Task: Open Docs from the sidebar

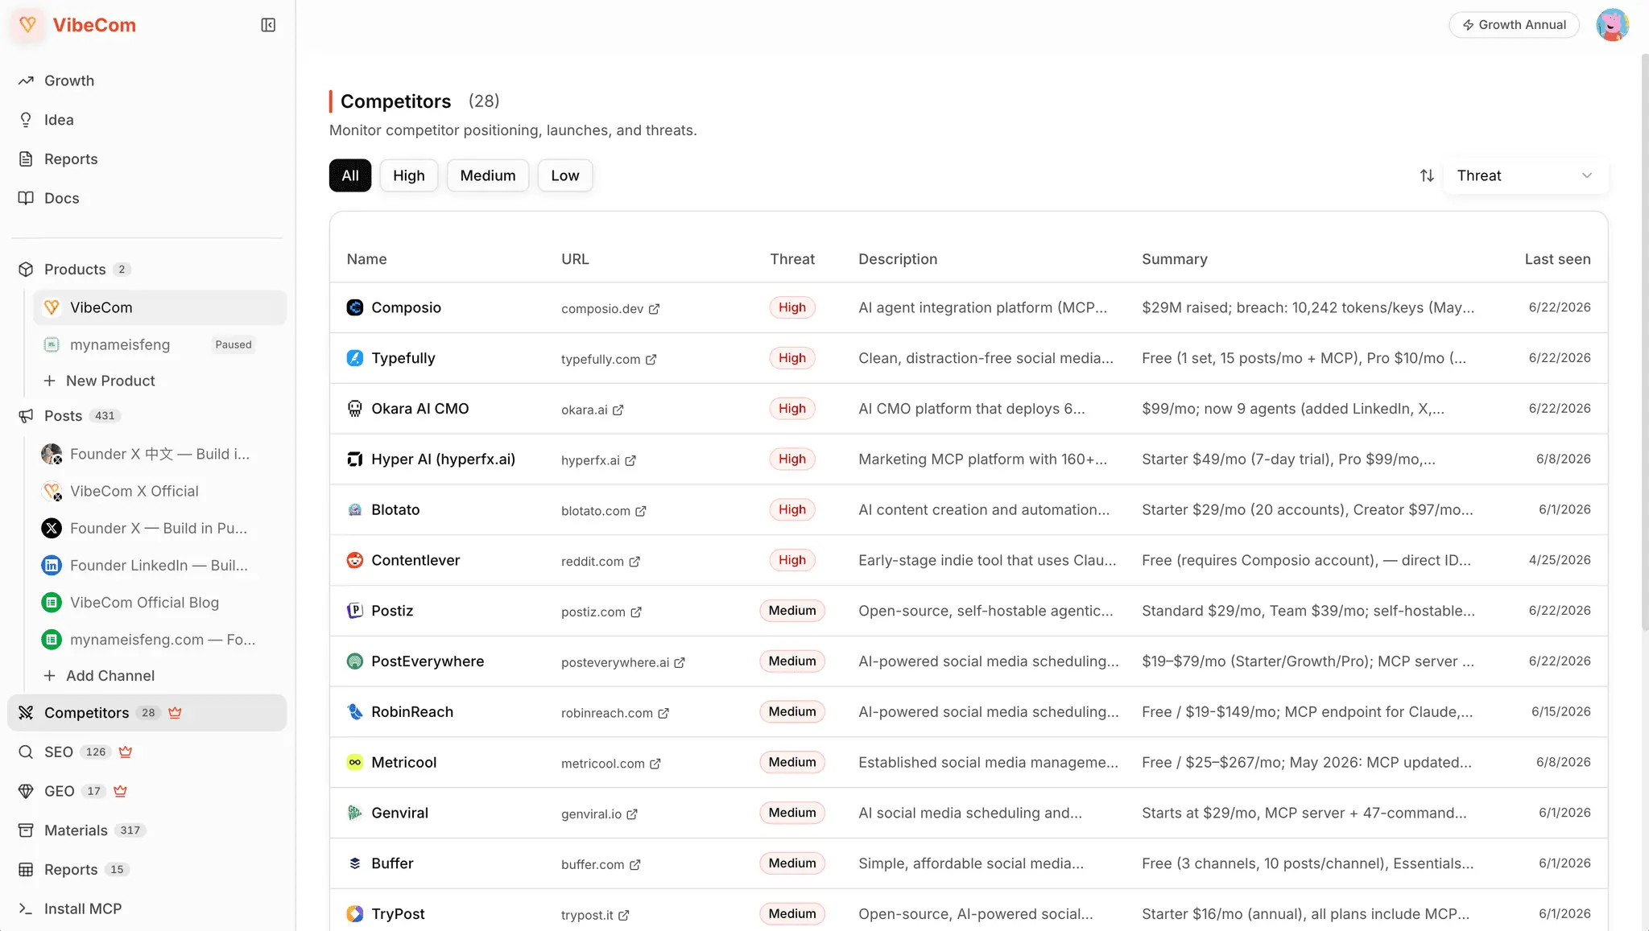Action: click(x=61, y=199)
